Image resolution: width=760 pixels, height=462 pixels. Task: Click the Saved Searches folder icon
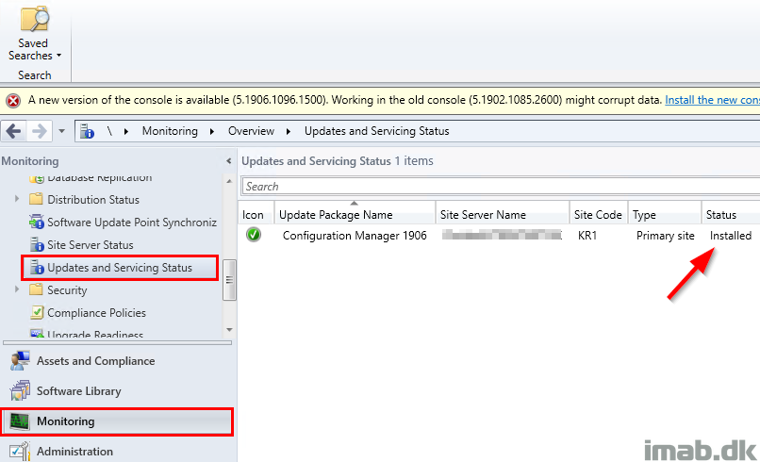point(34,19)
